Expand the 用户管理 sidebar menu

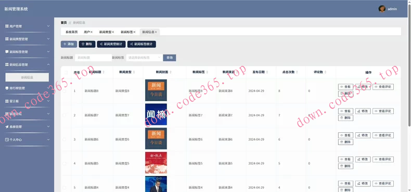click(27, 26)
